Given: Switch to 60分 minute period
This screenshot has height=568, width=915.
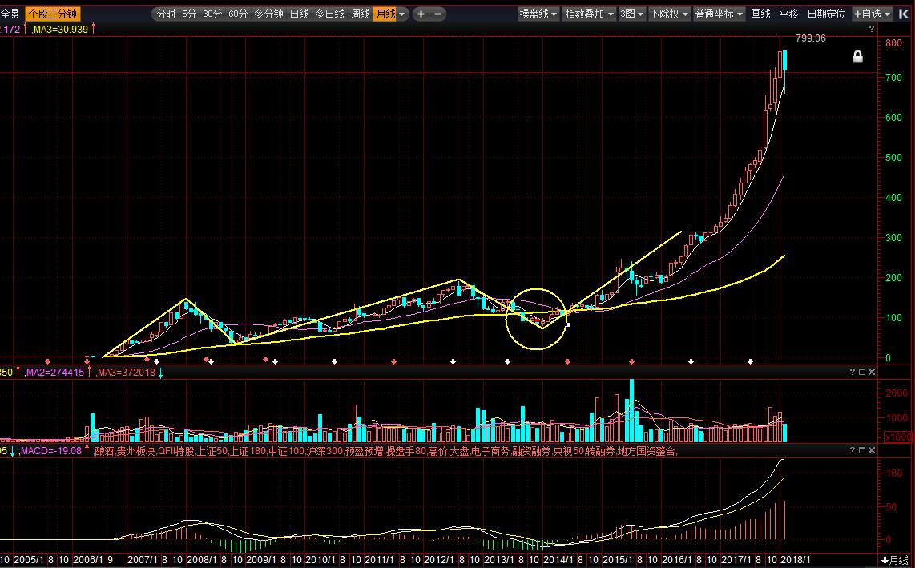Looking at the screenshot, I should point(238,14).
